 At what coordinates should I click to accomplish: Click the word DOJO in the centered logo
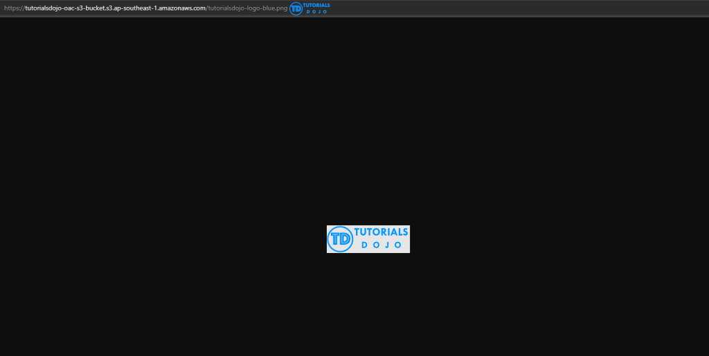click(x=381, y=245)
